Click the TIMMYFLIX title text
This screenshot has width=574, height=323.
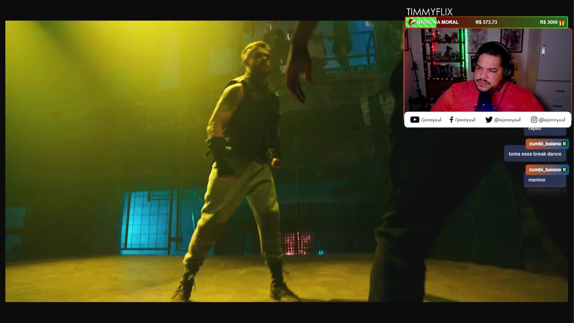coord(429,12)
